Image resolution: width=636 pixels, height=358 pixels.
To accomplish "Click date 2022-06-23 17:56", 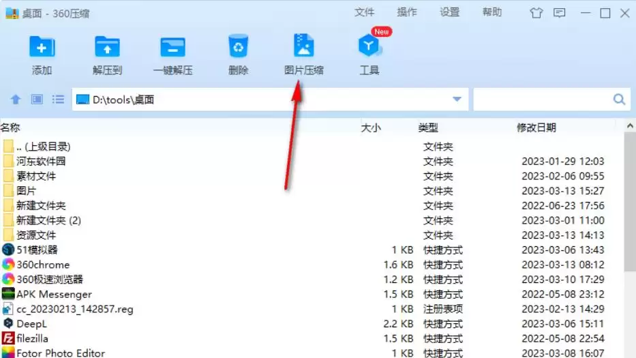I will click(563, 205).
